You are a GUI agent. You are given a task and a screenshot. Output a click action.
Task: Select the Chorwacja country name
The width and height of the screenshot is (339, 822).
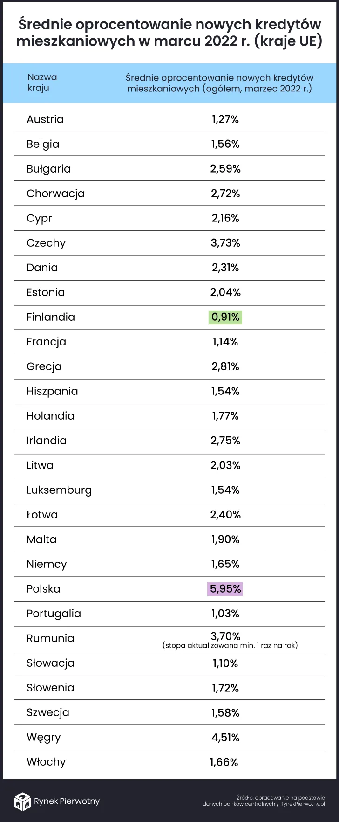(x=55, y=193)
